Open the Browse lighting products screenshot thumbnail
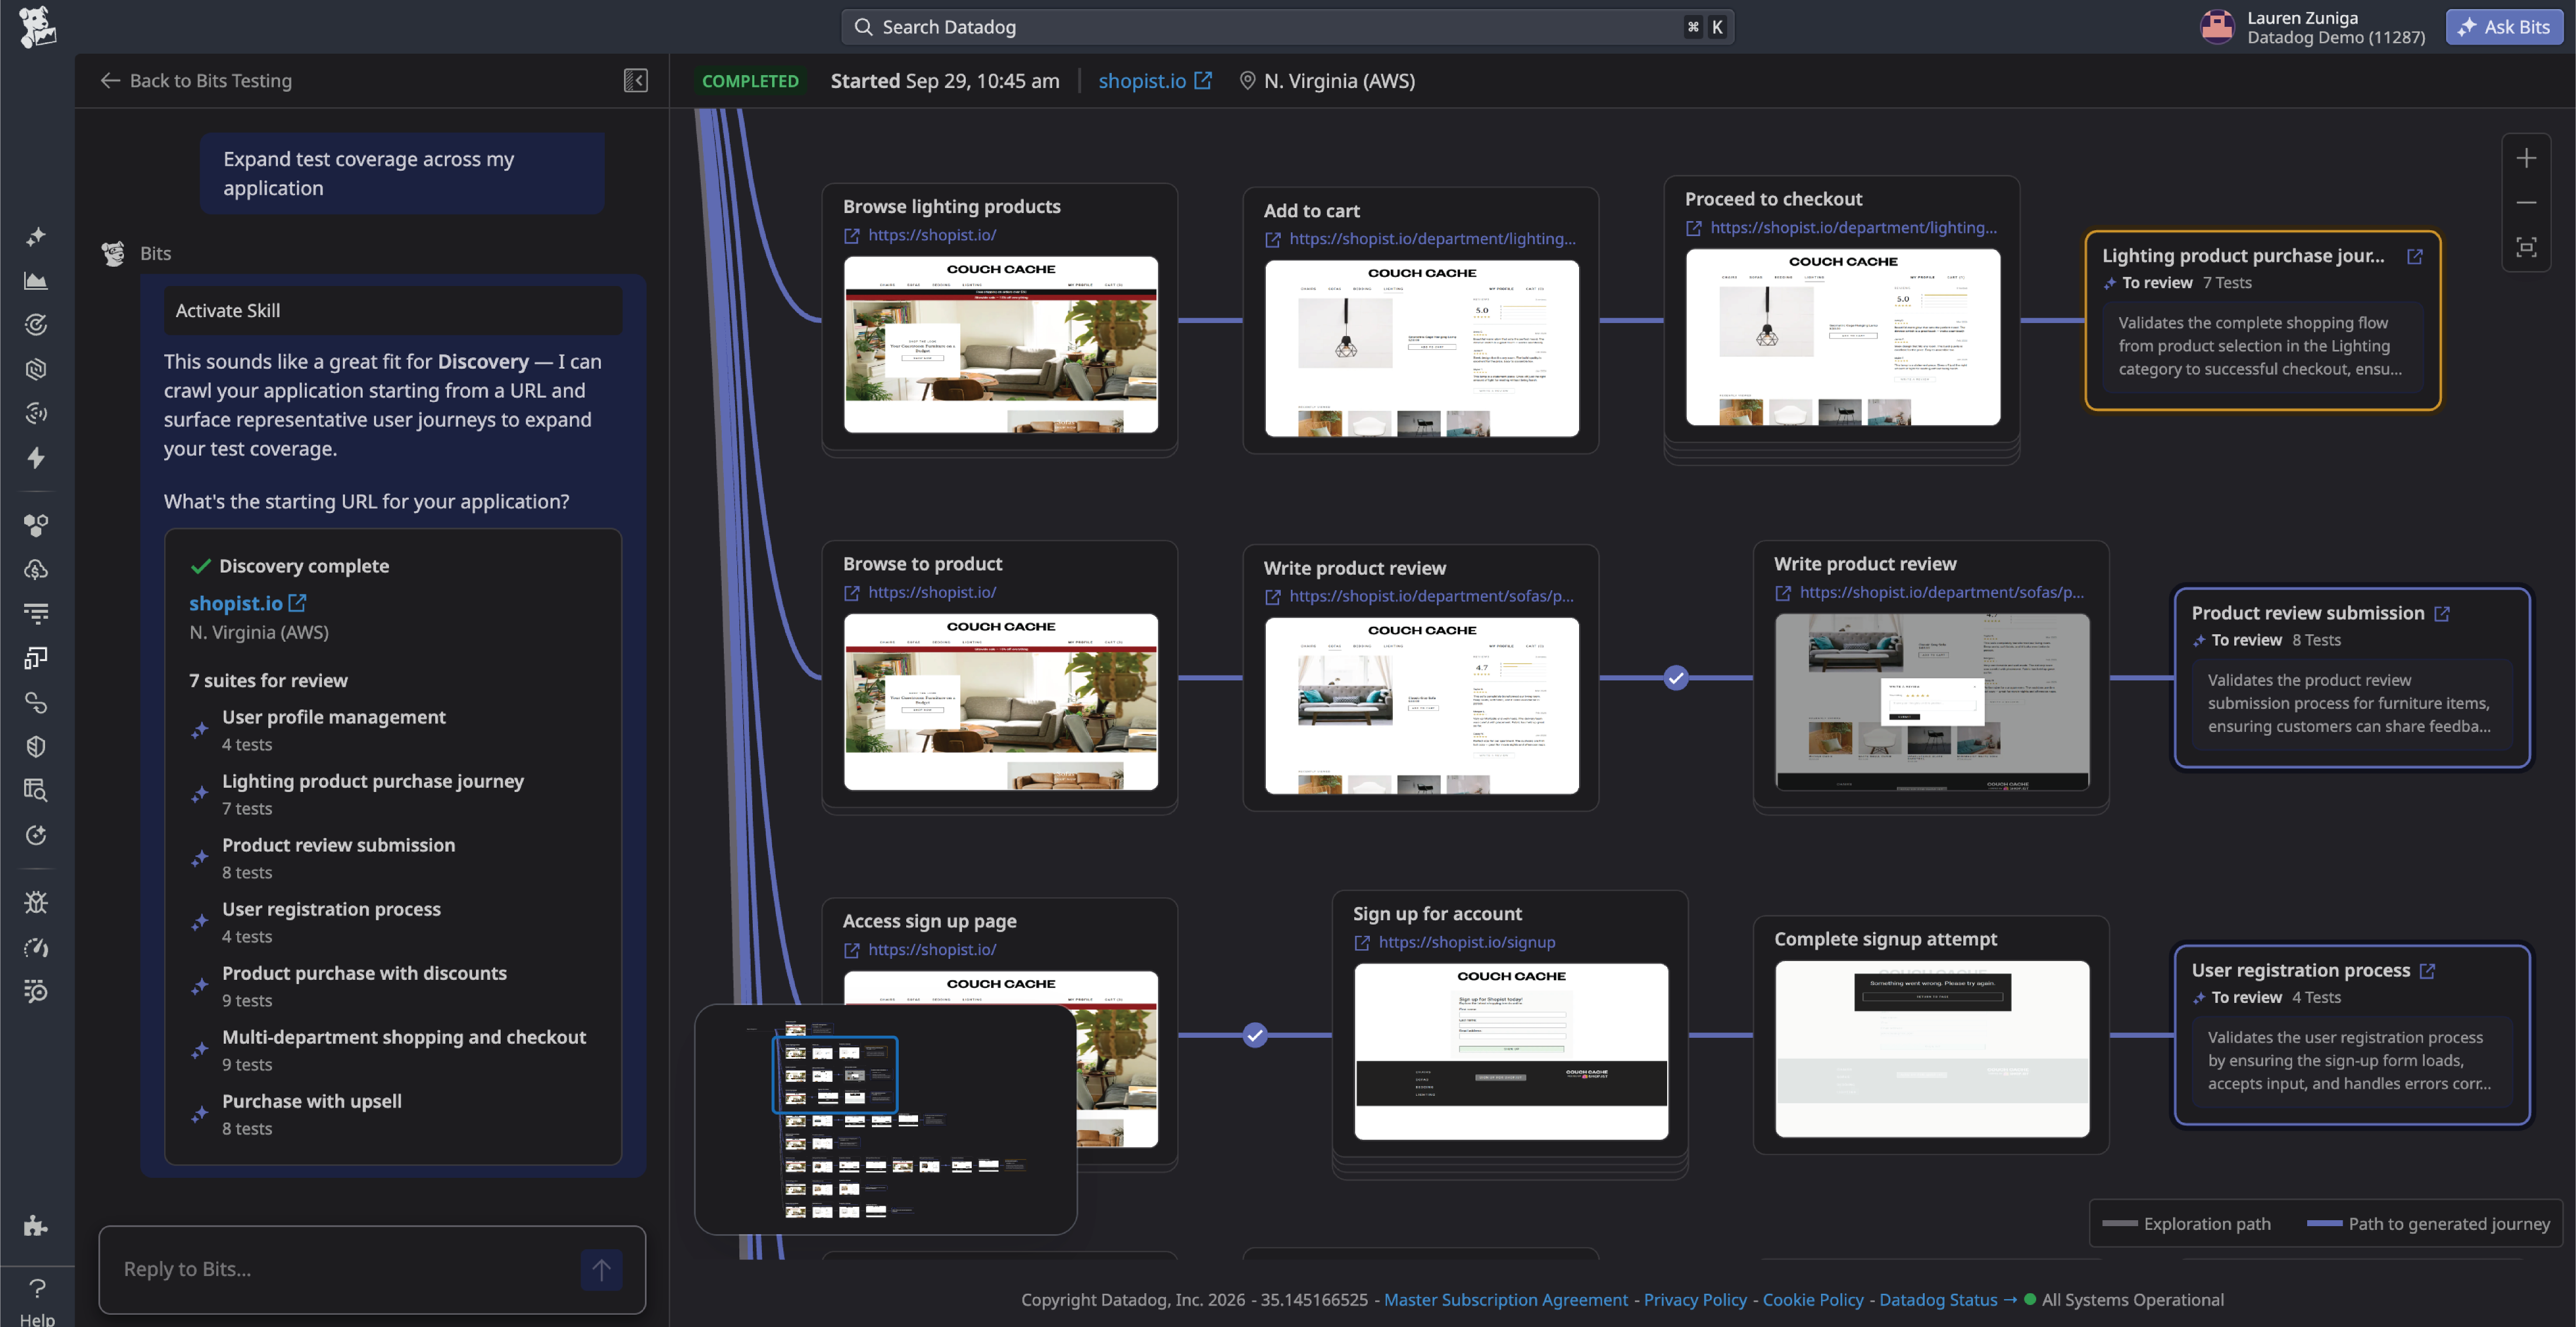This screenshot has height=1327, width=2576. (x=1000, y=345)
